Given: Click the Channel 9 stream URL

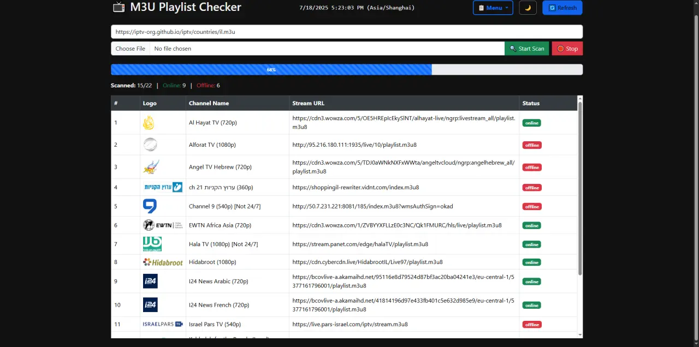Looking at the screenshot, I should pos(372,206).
